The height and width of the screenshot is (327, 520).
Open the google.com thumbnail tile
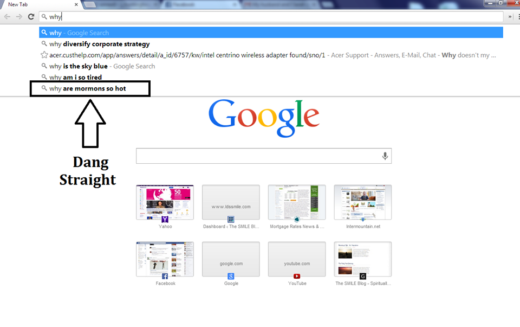(x=231, y=259)
